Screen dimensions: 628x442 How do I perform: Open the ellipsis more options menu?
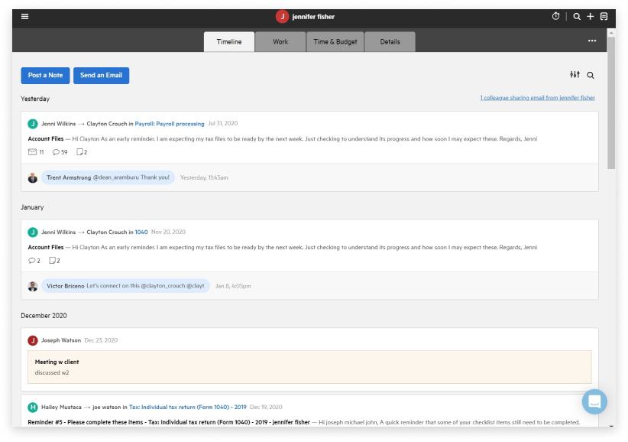pyautogui.click(x=592, y=41)
